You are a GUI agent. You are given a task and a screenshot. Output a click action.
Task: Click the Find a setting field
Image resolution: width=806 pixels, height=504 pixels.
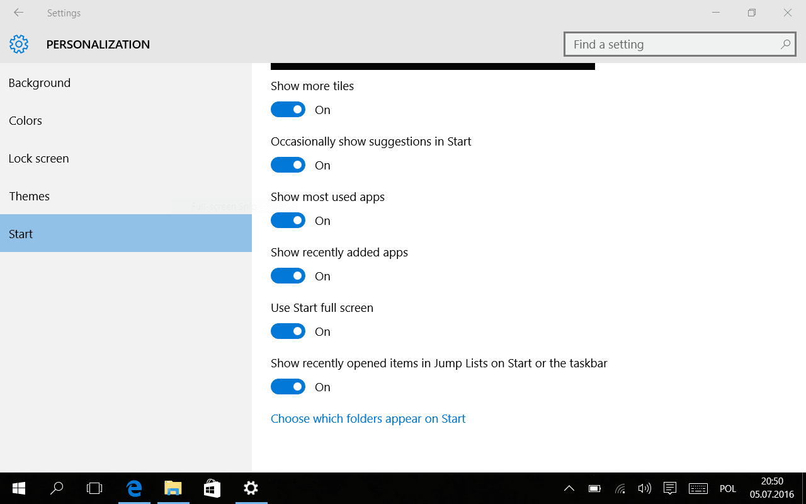680,45
